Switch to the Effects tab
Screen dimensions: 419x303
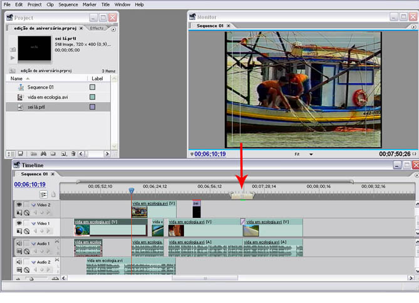[x=97, y=28]
